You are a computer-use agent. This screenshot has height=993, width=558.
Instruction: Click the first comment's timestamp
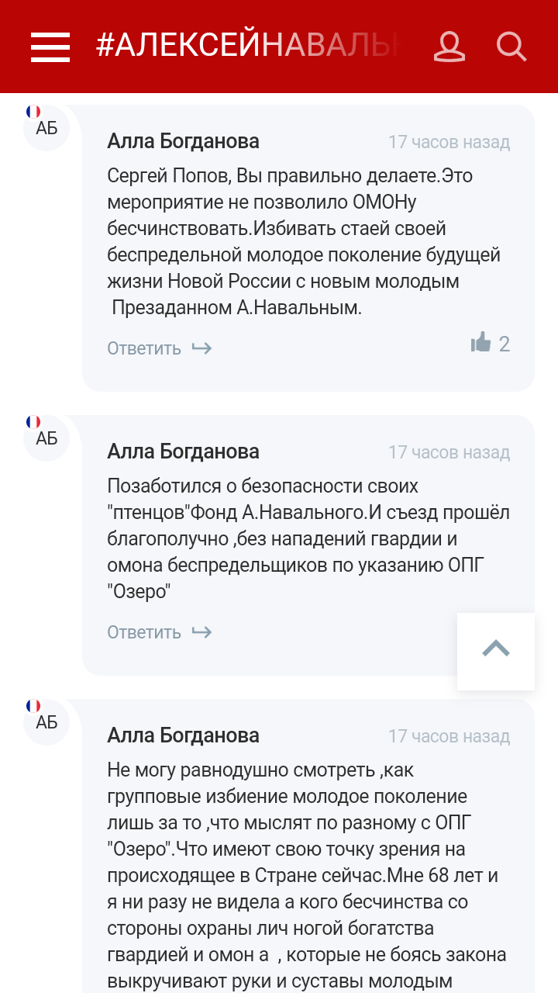point(449,142)
